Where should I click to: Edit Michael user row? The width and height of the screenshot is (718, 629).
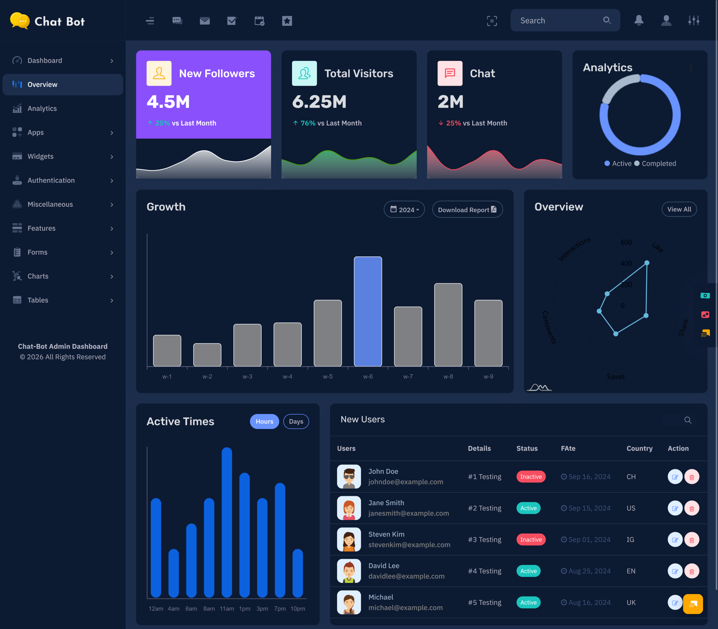675,603
